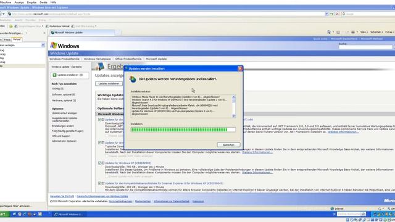Select the Microsoft Windows Update browser tab
This screenshot has height=222, width=395.
(x=82, y=33)
